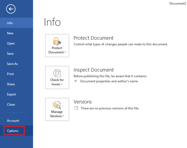
Task: Open the Share page
Action: pyautogui.click(x=16, y=84)
